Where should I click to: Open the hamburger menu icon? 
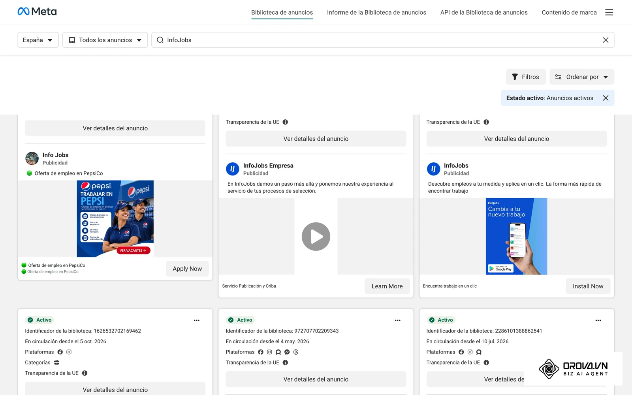pos(609,12)
